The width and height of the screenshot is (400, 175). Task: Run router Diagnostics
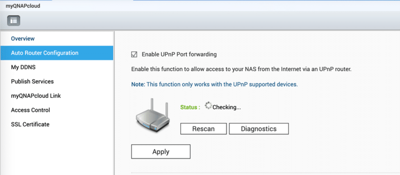(x=259, y=129)
